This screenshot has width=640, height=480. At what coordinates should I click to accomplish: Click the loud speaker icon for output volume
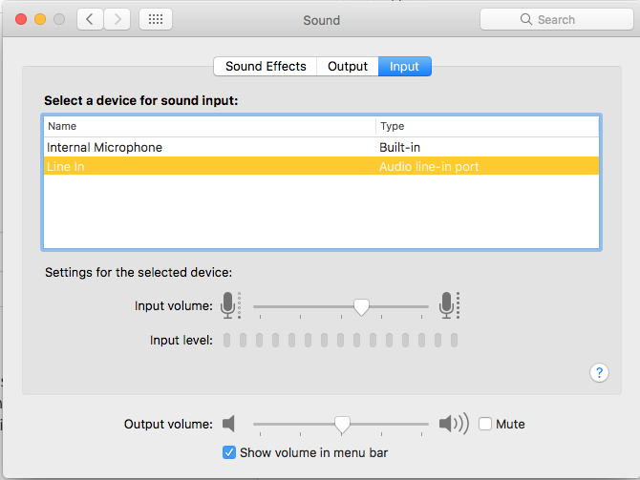453,424
